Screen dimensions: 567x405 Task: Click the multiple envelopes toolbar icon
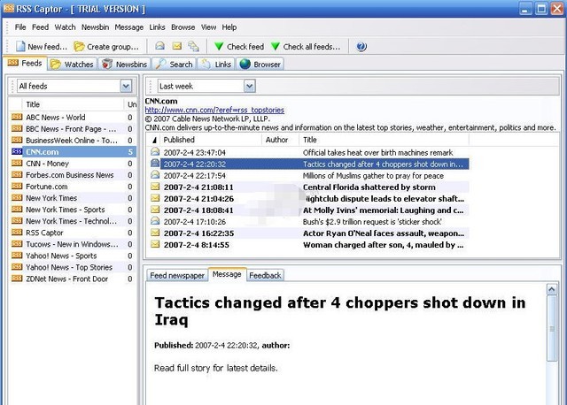(192, 47)
